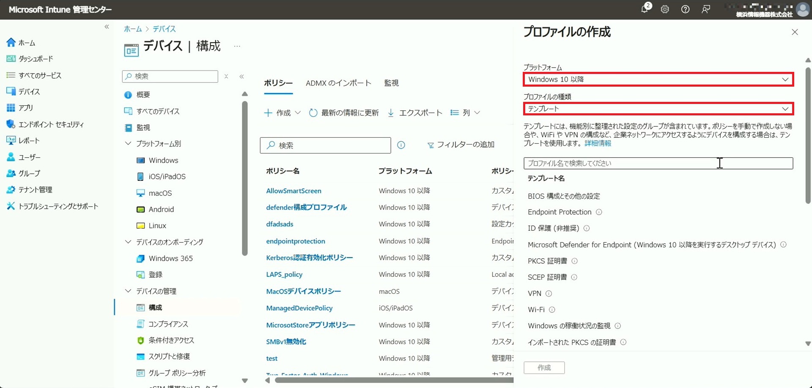This screenshot has height=388, width=812.
Task: Click 最新の情報に更新 refresh button
Action: click(344, 113)
